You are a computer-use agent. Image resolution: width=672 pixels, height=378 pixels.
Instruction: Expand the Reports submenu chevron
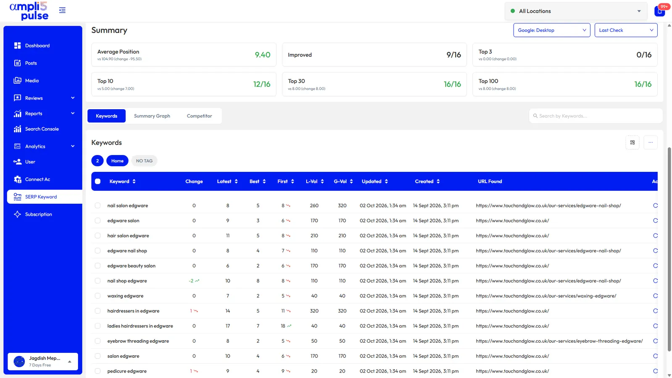pyautogui.click(x=73, y=113)
